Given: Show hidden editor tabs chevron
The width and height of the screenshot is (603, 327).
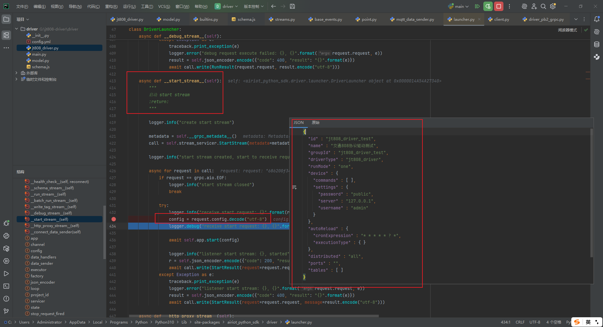Looking at the screenshot, I should (x=576, y=19).
